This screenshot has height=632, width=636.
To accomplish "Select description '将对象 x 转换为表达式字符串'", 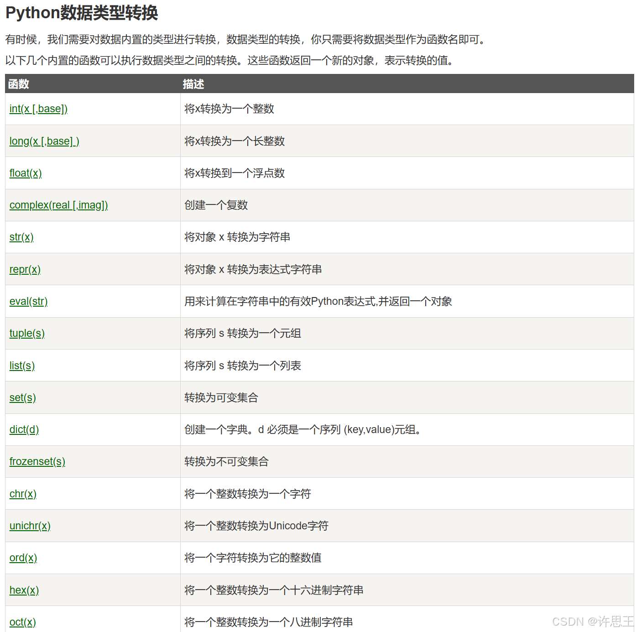I will pos(253,269).
